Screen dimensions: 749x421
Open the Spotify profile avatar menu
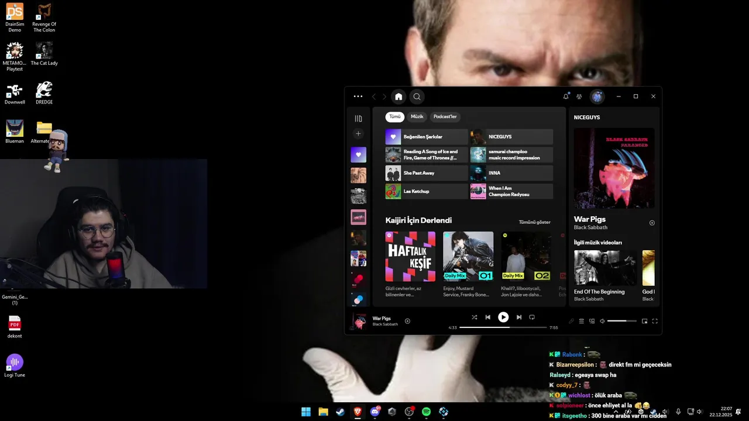coord(597,96)
